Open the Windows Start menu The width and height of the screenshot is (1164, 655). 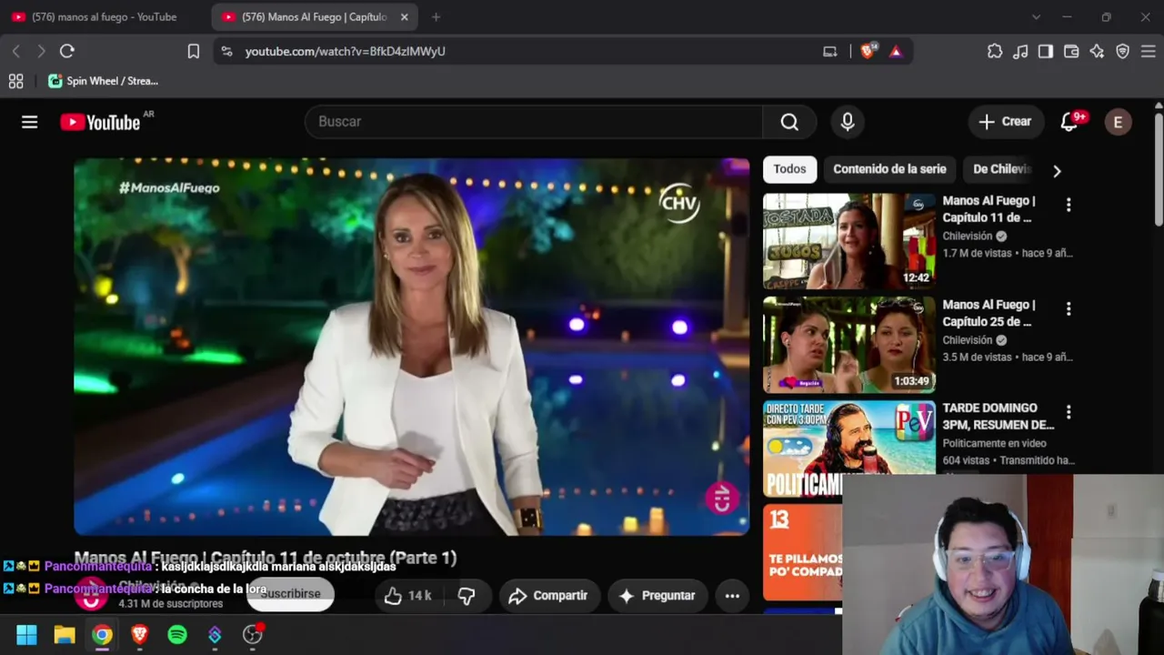coord(26,635)
